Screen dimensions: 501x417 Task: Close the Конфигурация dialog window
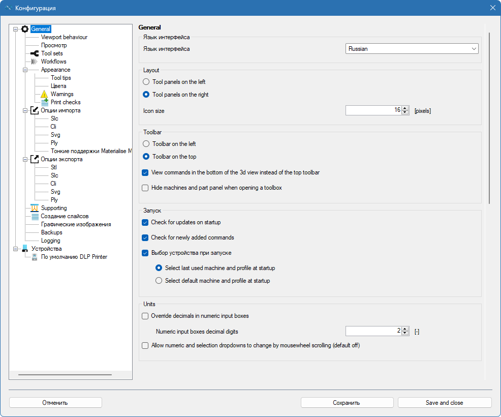click(x=493, y=8)
